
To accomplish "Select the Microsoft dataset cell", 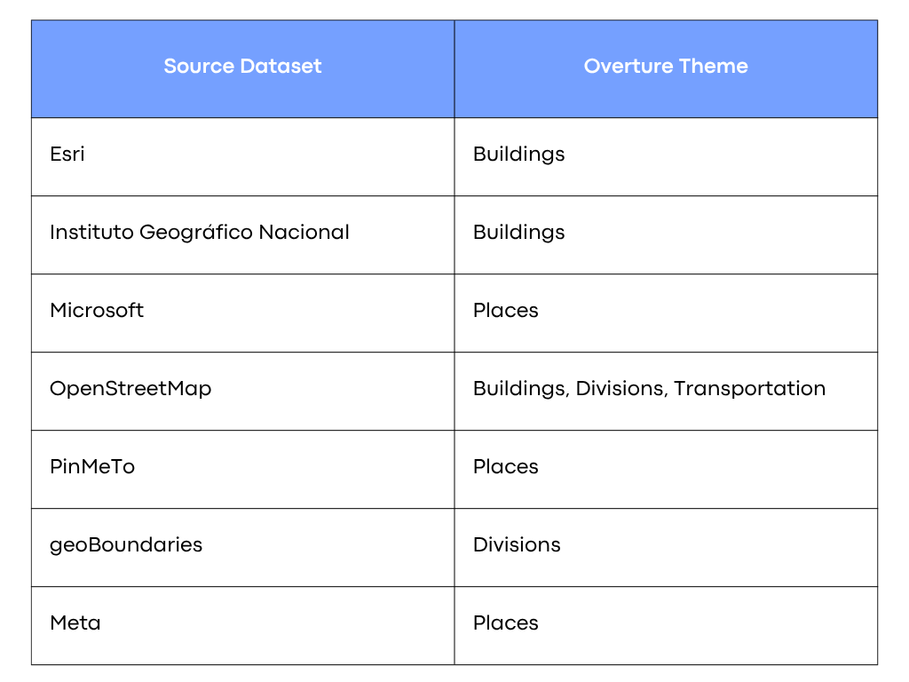I will click(243, 313).
